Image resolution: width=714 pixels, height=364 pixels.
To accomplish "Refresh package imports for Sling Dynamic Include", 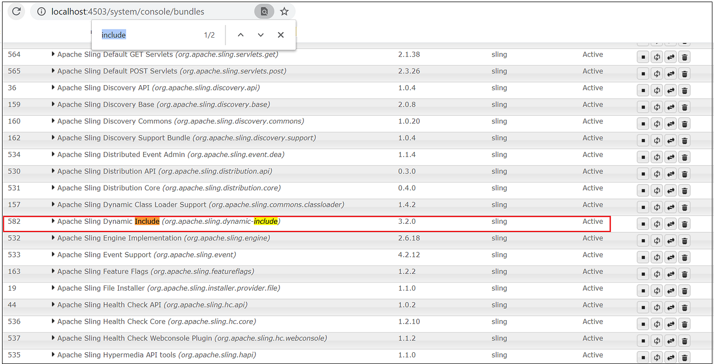I will [657, 223].
